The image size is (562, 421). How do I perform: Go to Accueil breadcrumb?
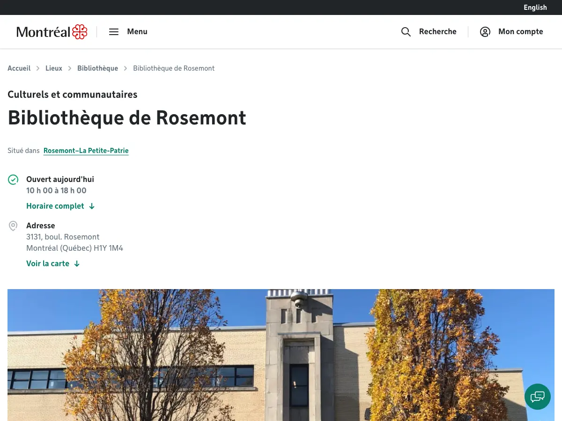[x=19, y=68]
